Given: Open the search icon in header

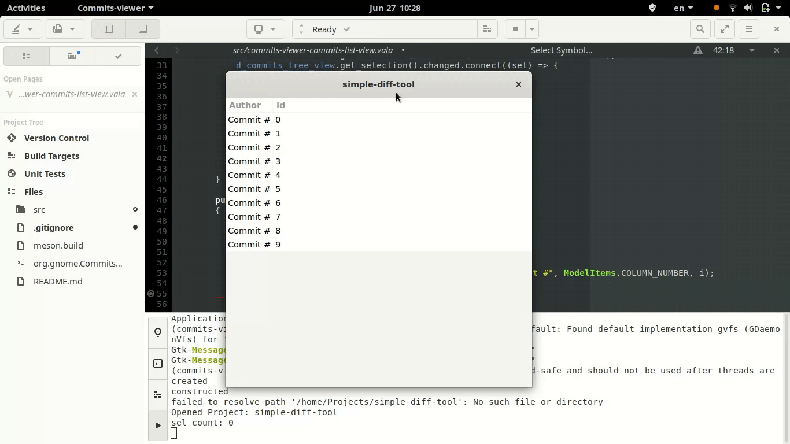Looking at the screenshot, I should (x=700, y=29).
